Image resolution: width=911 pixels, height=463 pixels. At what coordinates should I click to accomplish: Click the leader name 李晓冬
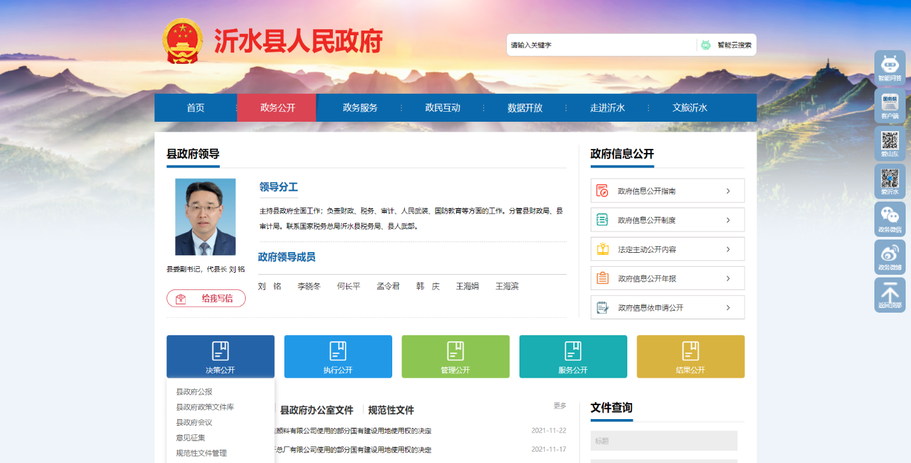click(x=309, y=287)
